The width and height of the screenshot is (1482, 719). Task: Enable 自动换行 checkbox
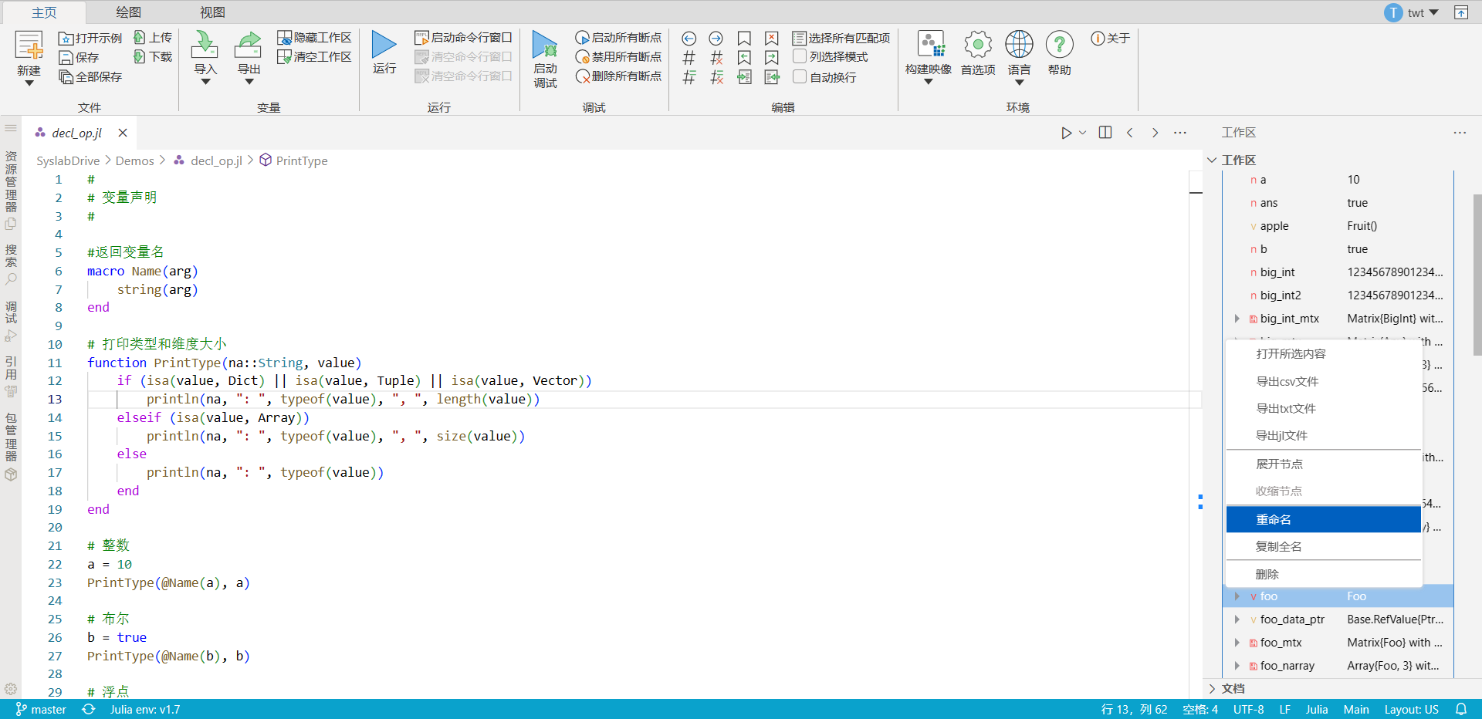click(x=800, y=77)
